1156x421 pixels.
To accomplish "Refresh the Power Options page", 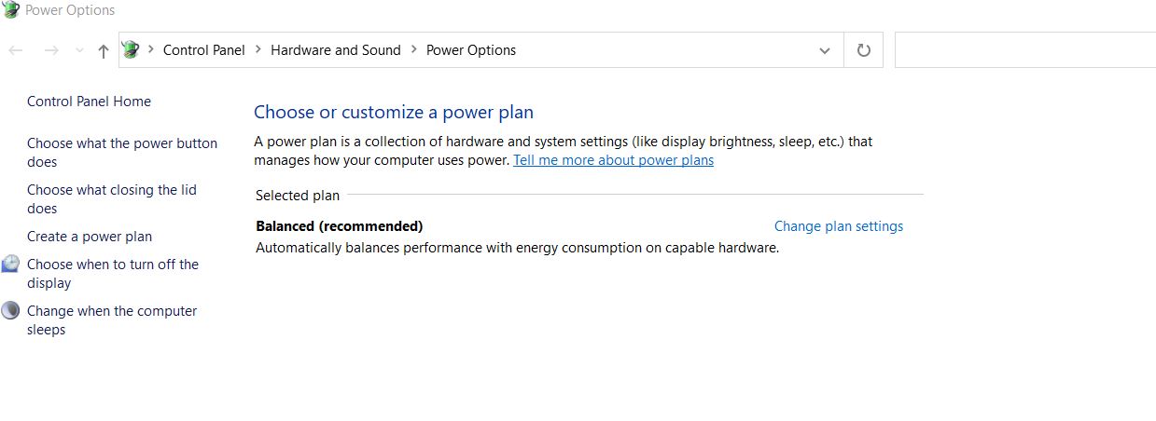I will click(864, 50).
